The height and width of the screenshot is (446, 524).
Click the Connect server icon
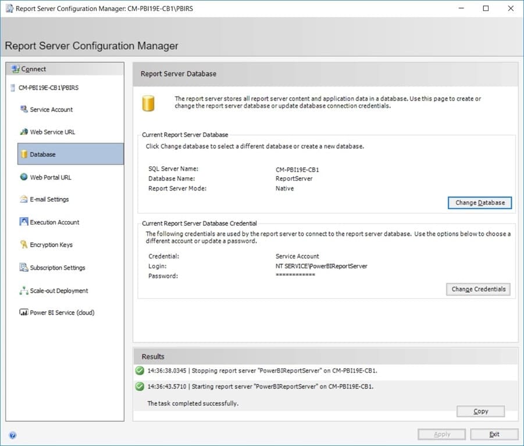[x=15, y=69]
